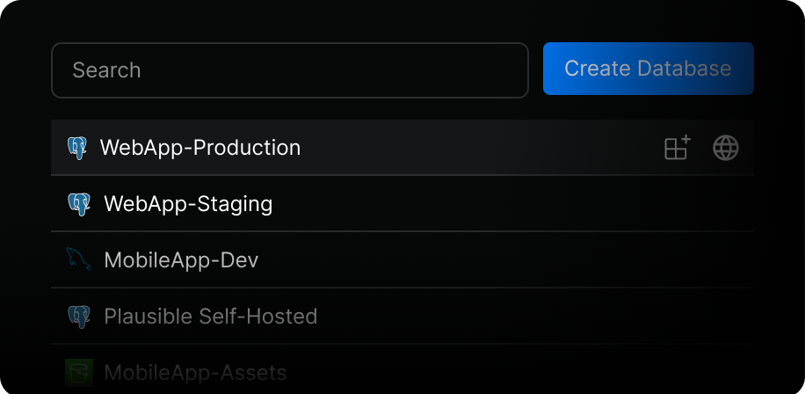Viewport: 805px width, 394px height.
Task: Click the PostgreSQL elephant icon beside WebApp-Staging
Action: (x=79, y=204)
